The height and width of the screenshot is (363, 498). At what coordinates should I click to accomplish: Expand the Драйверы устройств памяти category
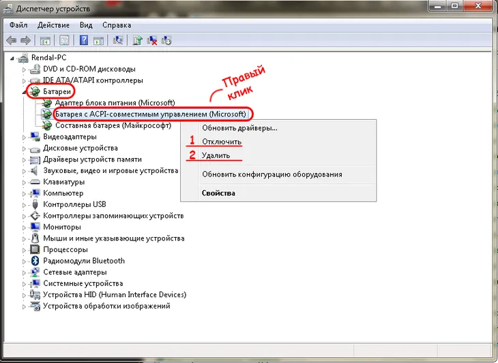[x=24, y=160]
